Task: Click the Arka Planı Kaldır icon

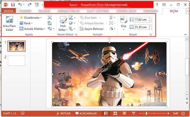Action: [9, 19]
